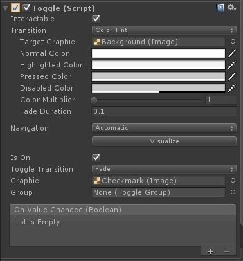
Task: Click the Fade Duration input field
Action: tap(164, 111)
